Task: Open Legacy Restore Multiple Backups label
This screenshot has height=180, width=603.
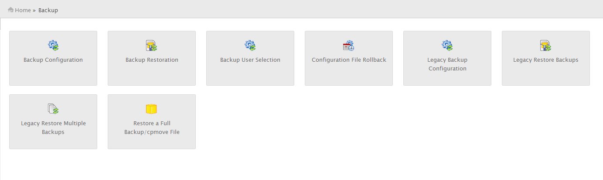Action: pyautogui.click(x=53, y=128)
